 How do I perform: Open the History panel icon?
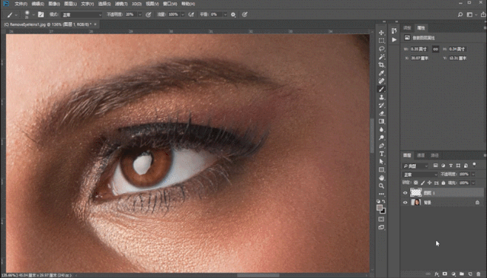point(394,31)
